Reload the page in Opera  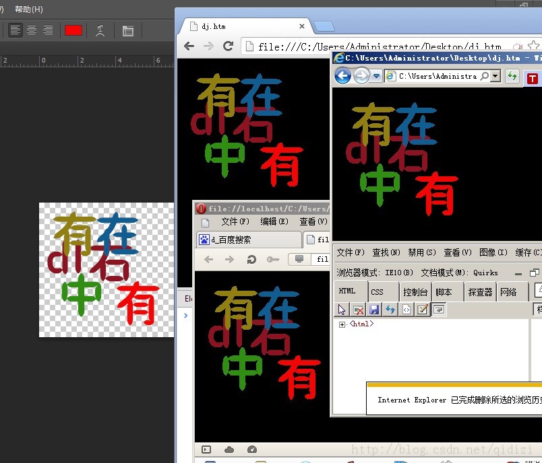tap(251, 260)
